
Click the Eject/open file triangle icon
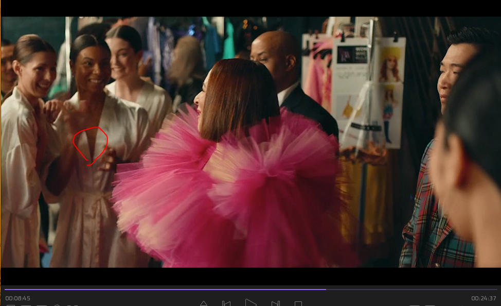point(204,303)
